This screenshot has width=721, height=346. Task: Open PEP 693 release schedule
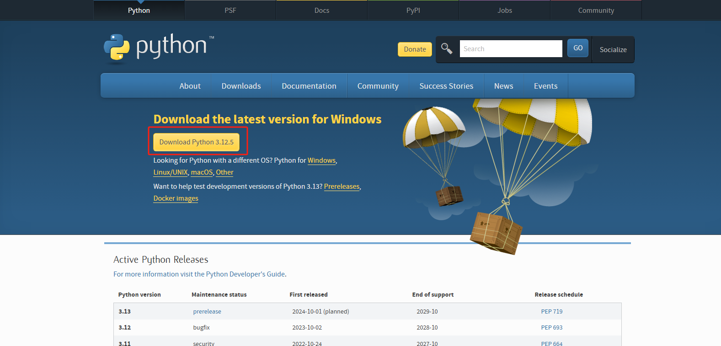(x=552, y=328)
